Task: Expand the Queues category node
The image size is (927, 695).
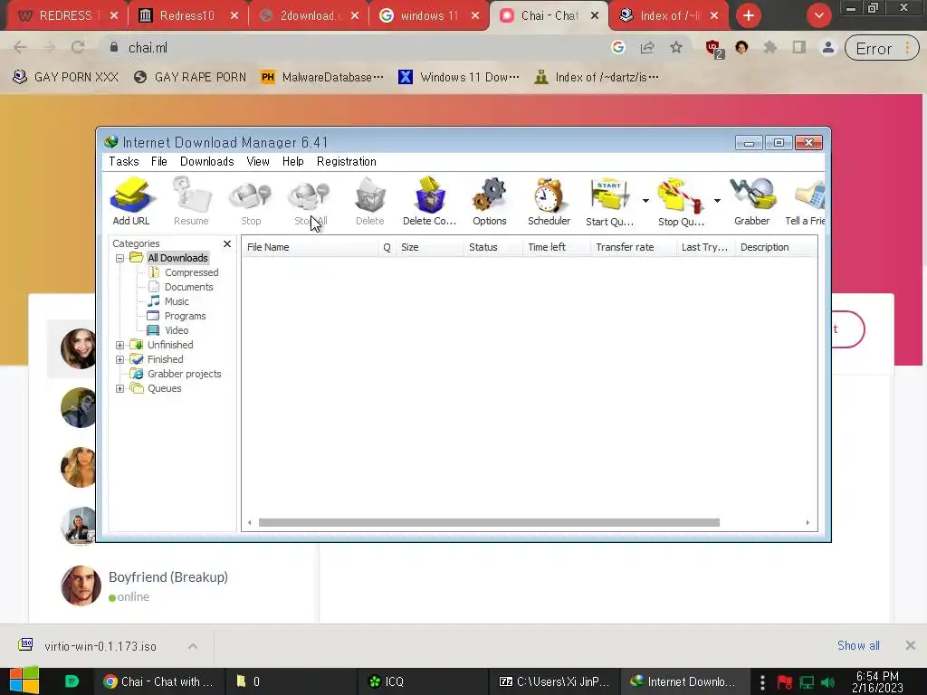Action: click(x=120, y=388)
